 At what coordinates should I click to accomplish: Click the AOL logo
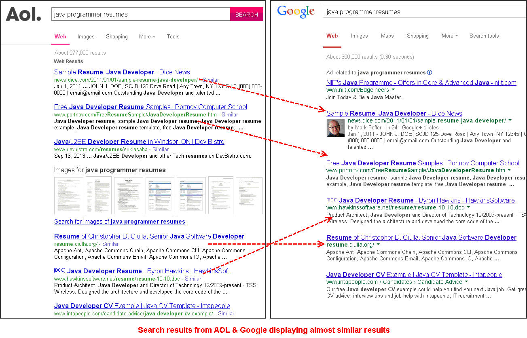23,15
